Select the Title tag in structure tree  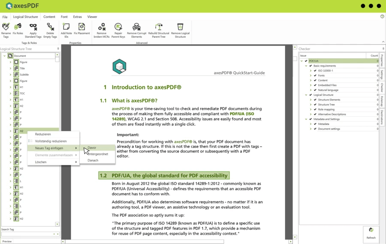[22, 68]
